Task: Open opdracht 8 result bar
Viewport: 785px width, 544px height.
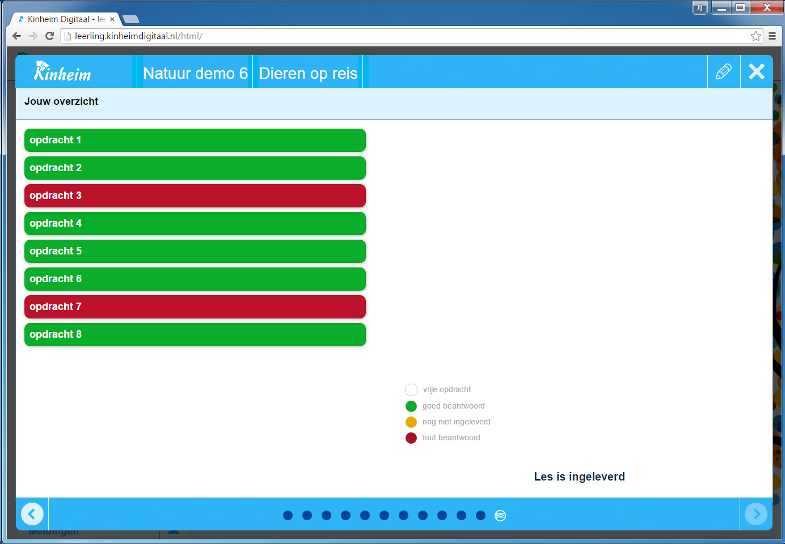Action: (195, 334)
